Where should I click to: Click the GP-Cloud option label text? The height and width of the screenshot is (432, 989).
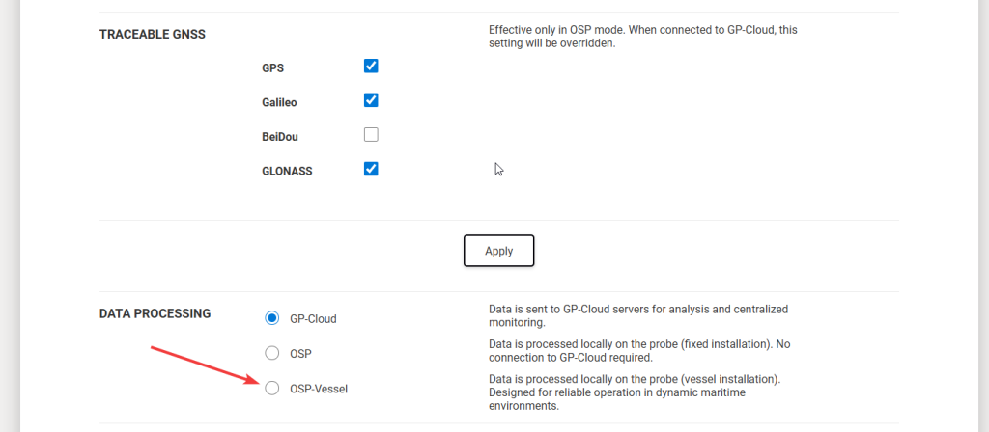click(314, 319)
